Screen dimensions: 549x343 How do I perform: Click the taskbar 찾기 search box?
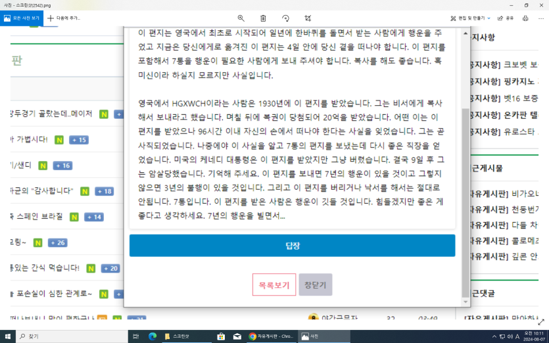[x=72, y=336]
